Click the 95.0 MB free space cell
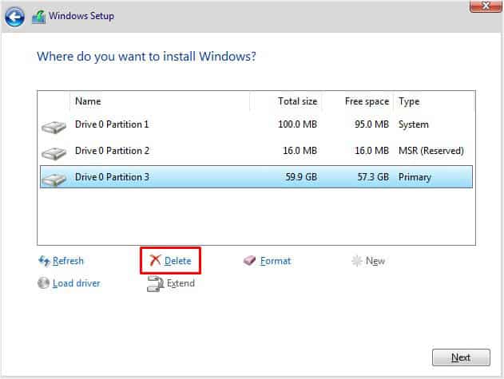504x379 pixels. click(x=372, y=124)
